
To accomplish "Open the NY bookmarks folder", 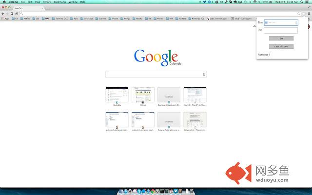I will click(x=148, y=19).
